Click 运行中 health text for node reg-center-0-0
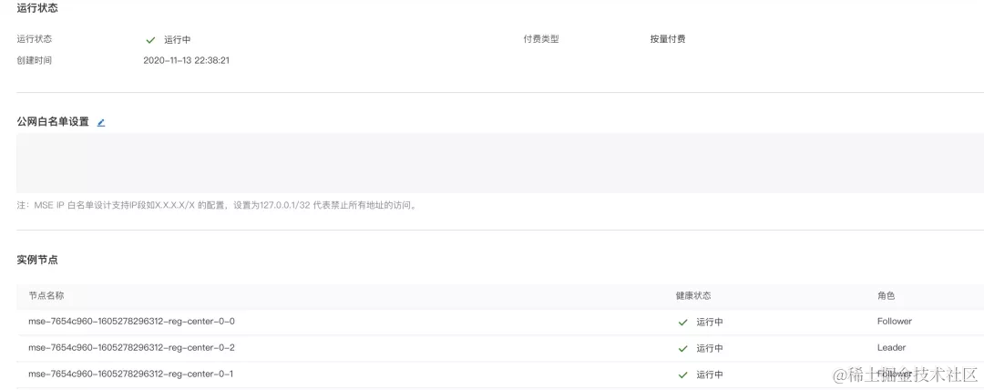 (710, 323)
